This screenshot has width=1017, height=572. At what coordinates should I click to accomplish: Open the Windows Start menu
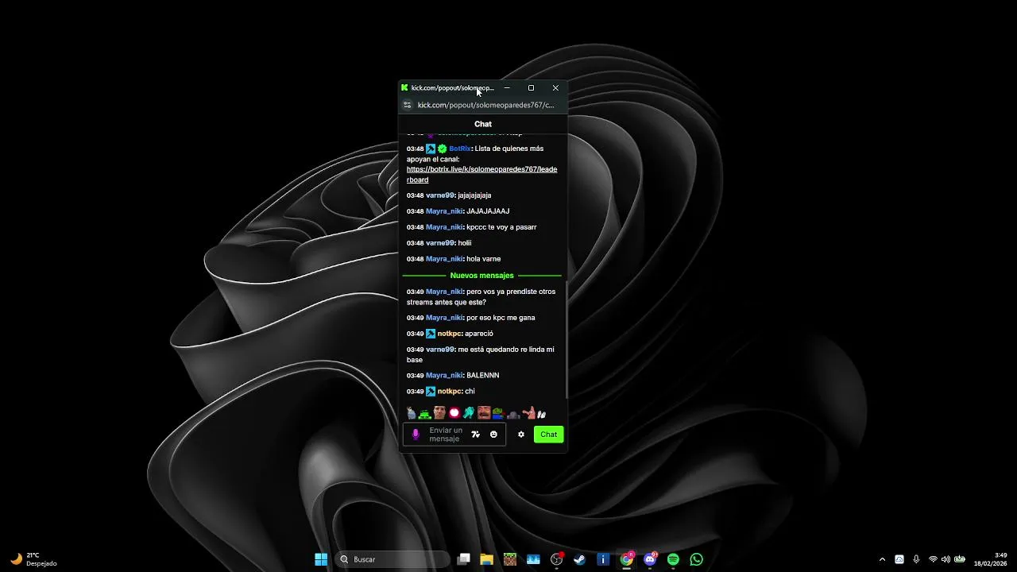321,559
